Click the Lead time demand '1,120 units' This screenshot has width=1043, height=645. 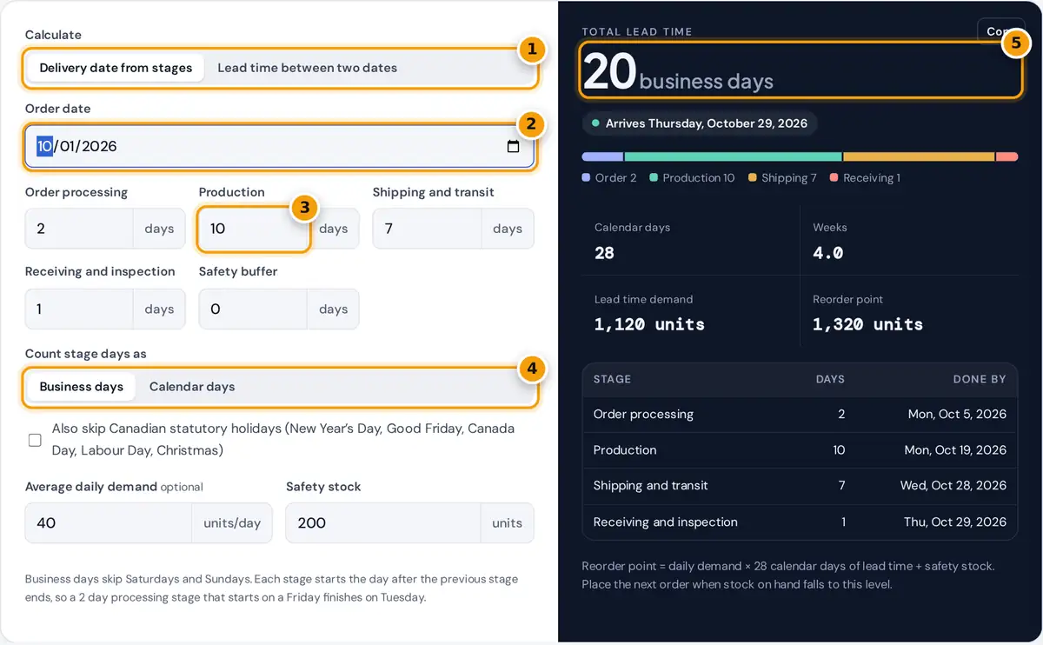pos(649,324)
